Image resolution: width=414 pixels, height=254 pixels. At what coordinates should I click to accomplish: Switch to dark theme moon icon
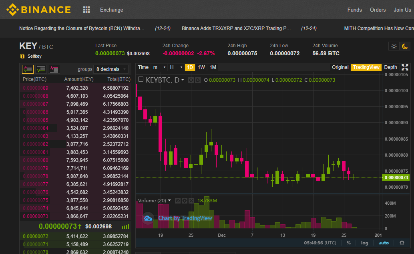(x=405, y=46)
